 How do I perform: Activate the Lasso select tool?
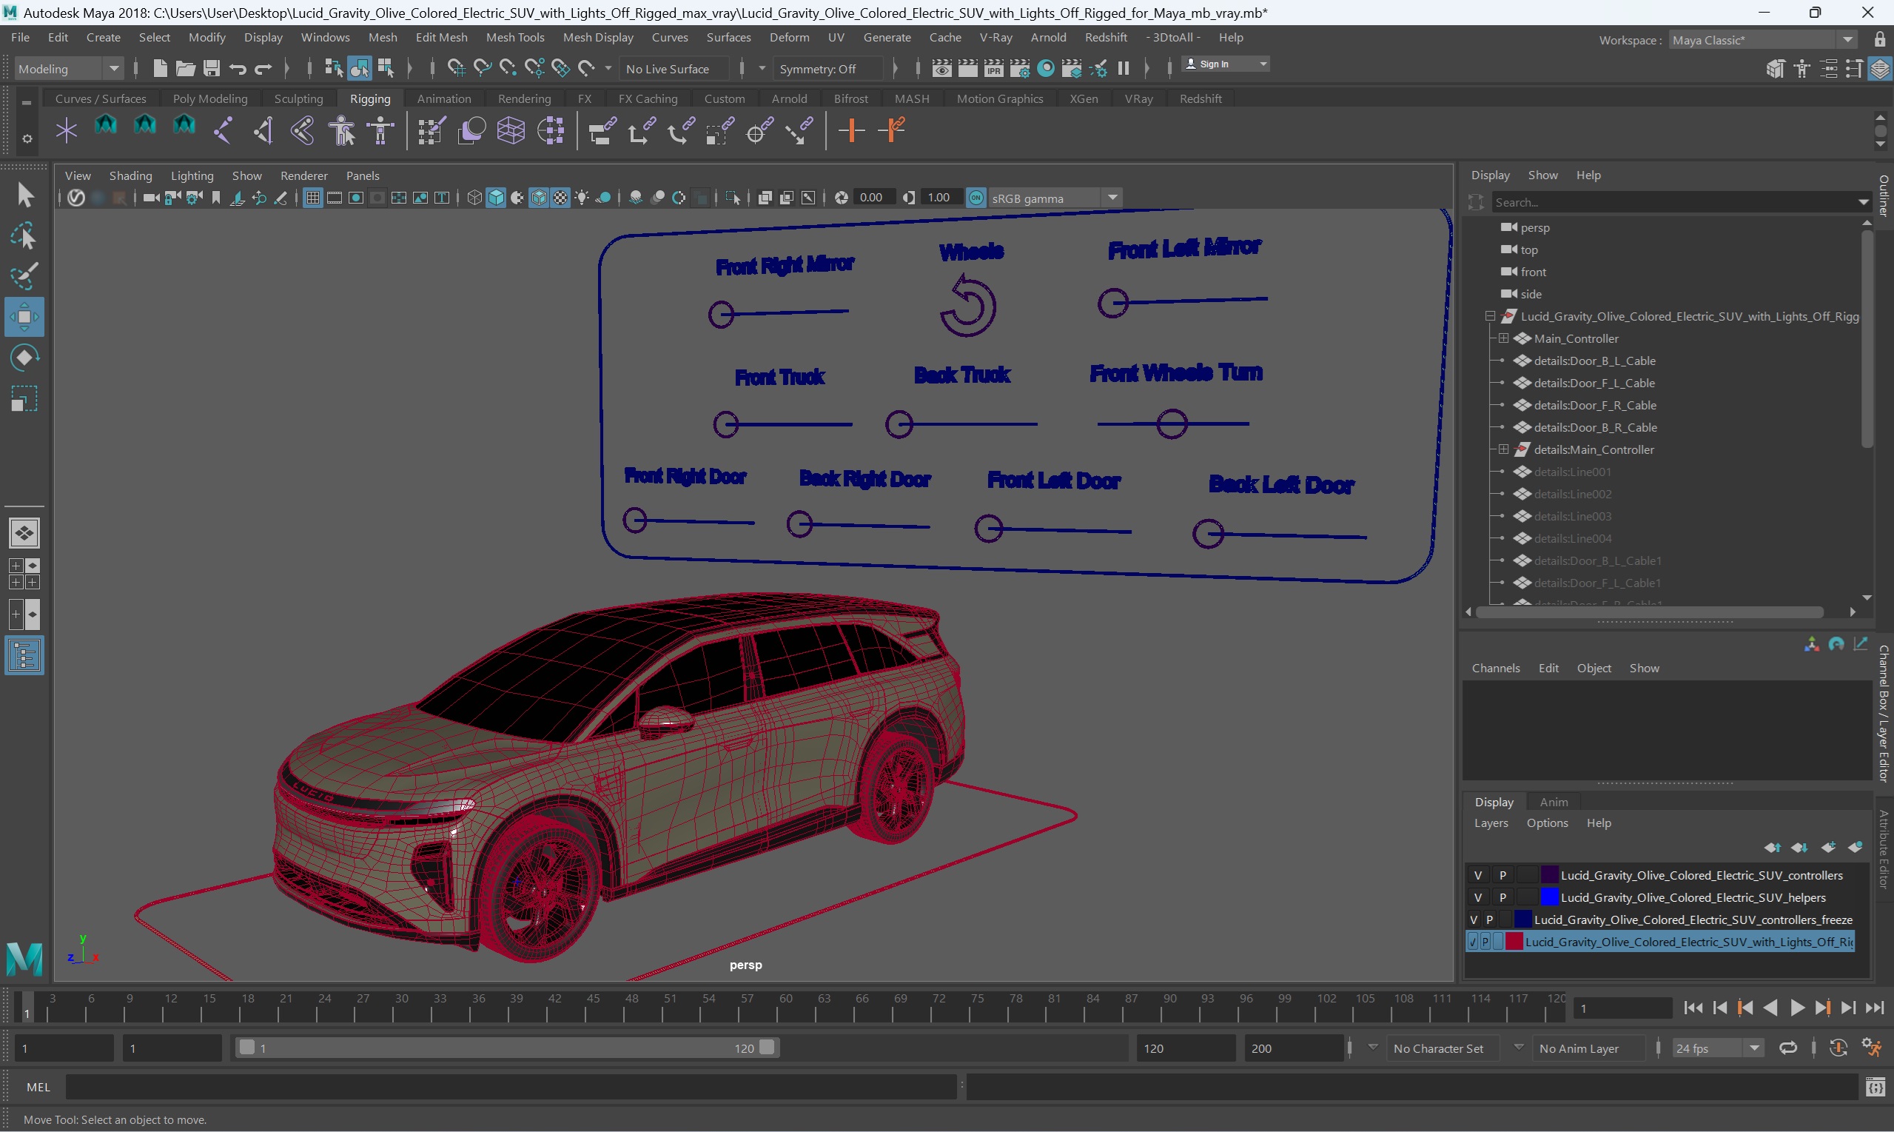pyautogui.click(x=24, y=236)
